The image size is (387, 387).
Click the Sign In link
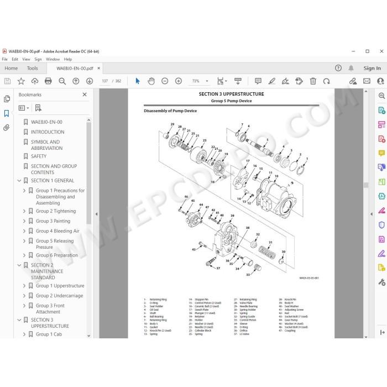click(x=372, y=68)
